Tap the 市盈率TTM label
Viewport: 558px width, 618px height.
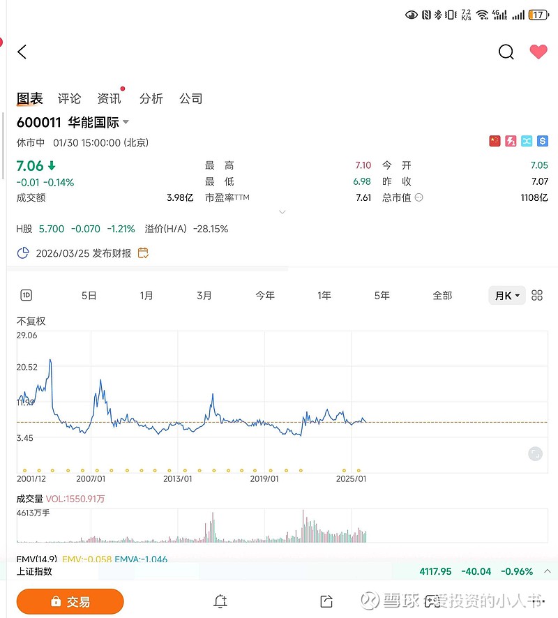coord(227,197)
